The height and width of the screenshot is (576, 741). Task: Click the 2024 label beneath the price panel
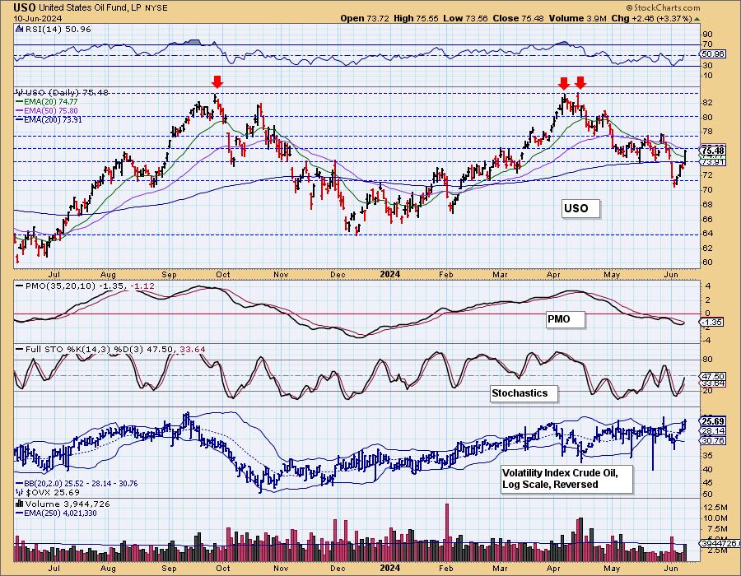(x=390, y=274)
